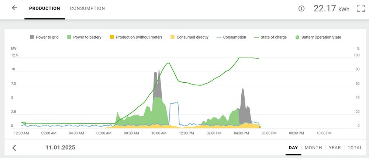Toggle the Power to battery series

(x=84, y=37)
